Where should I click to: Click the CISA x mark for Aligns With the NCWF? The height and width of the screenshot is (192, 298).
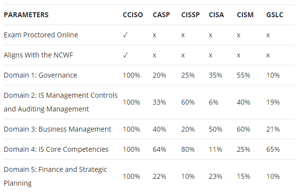click(210, 55)
